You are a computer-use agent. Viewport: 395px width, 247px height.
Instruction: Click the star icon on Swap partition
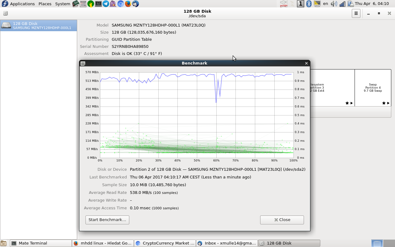384,103
